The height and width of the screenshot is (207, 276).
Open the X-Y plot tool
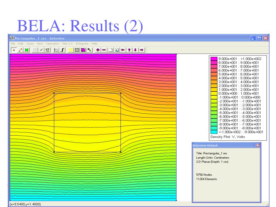click(56, 50)
